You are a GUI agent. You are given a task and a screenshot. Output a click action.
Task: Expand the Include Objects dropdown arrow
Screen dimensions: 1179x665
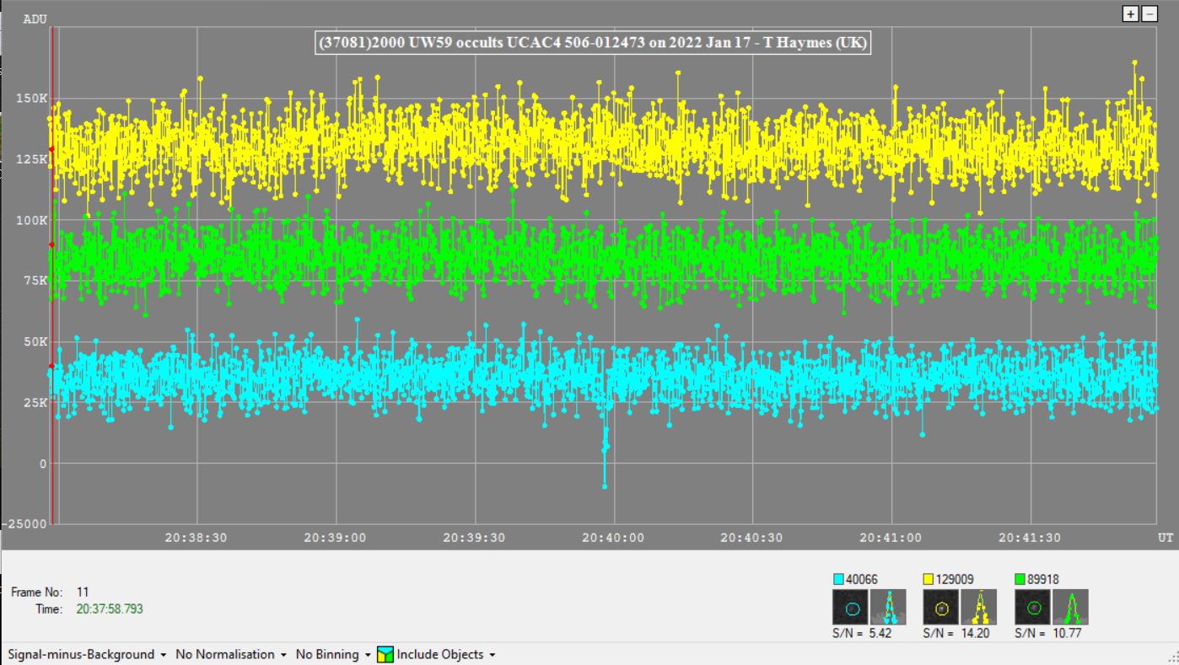(492, 655)
